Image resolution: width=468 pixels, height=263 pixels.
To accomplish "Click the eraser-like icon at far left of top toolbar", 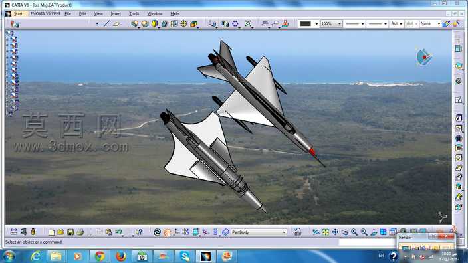I will [15, 24].
